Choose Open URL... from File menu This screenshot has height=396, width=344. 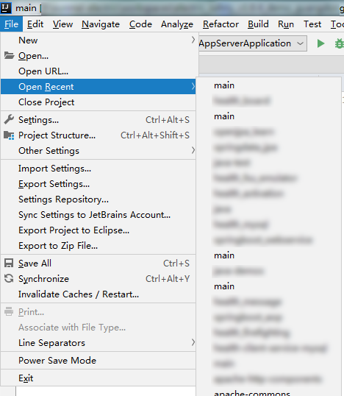[x=98, y=71]
